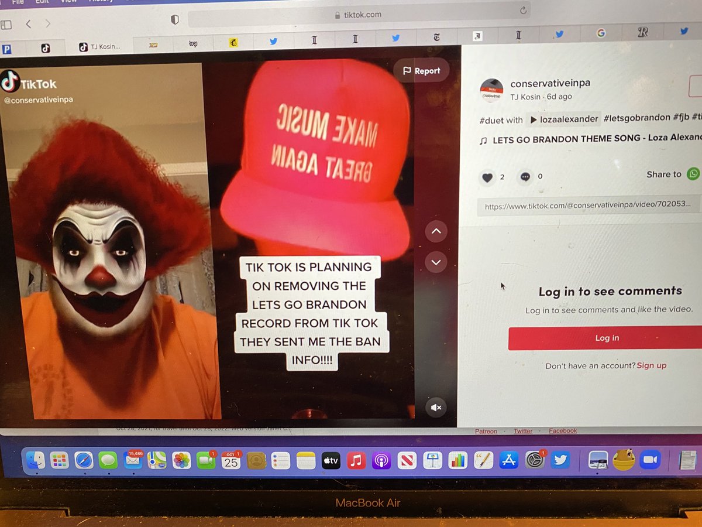Open News from the Dock
This screenshot has height=527, width=702.
(x=406, y=461)
